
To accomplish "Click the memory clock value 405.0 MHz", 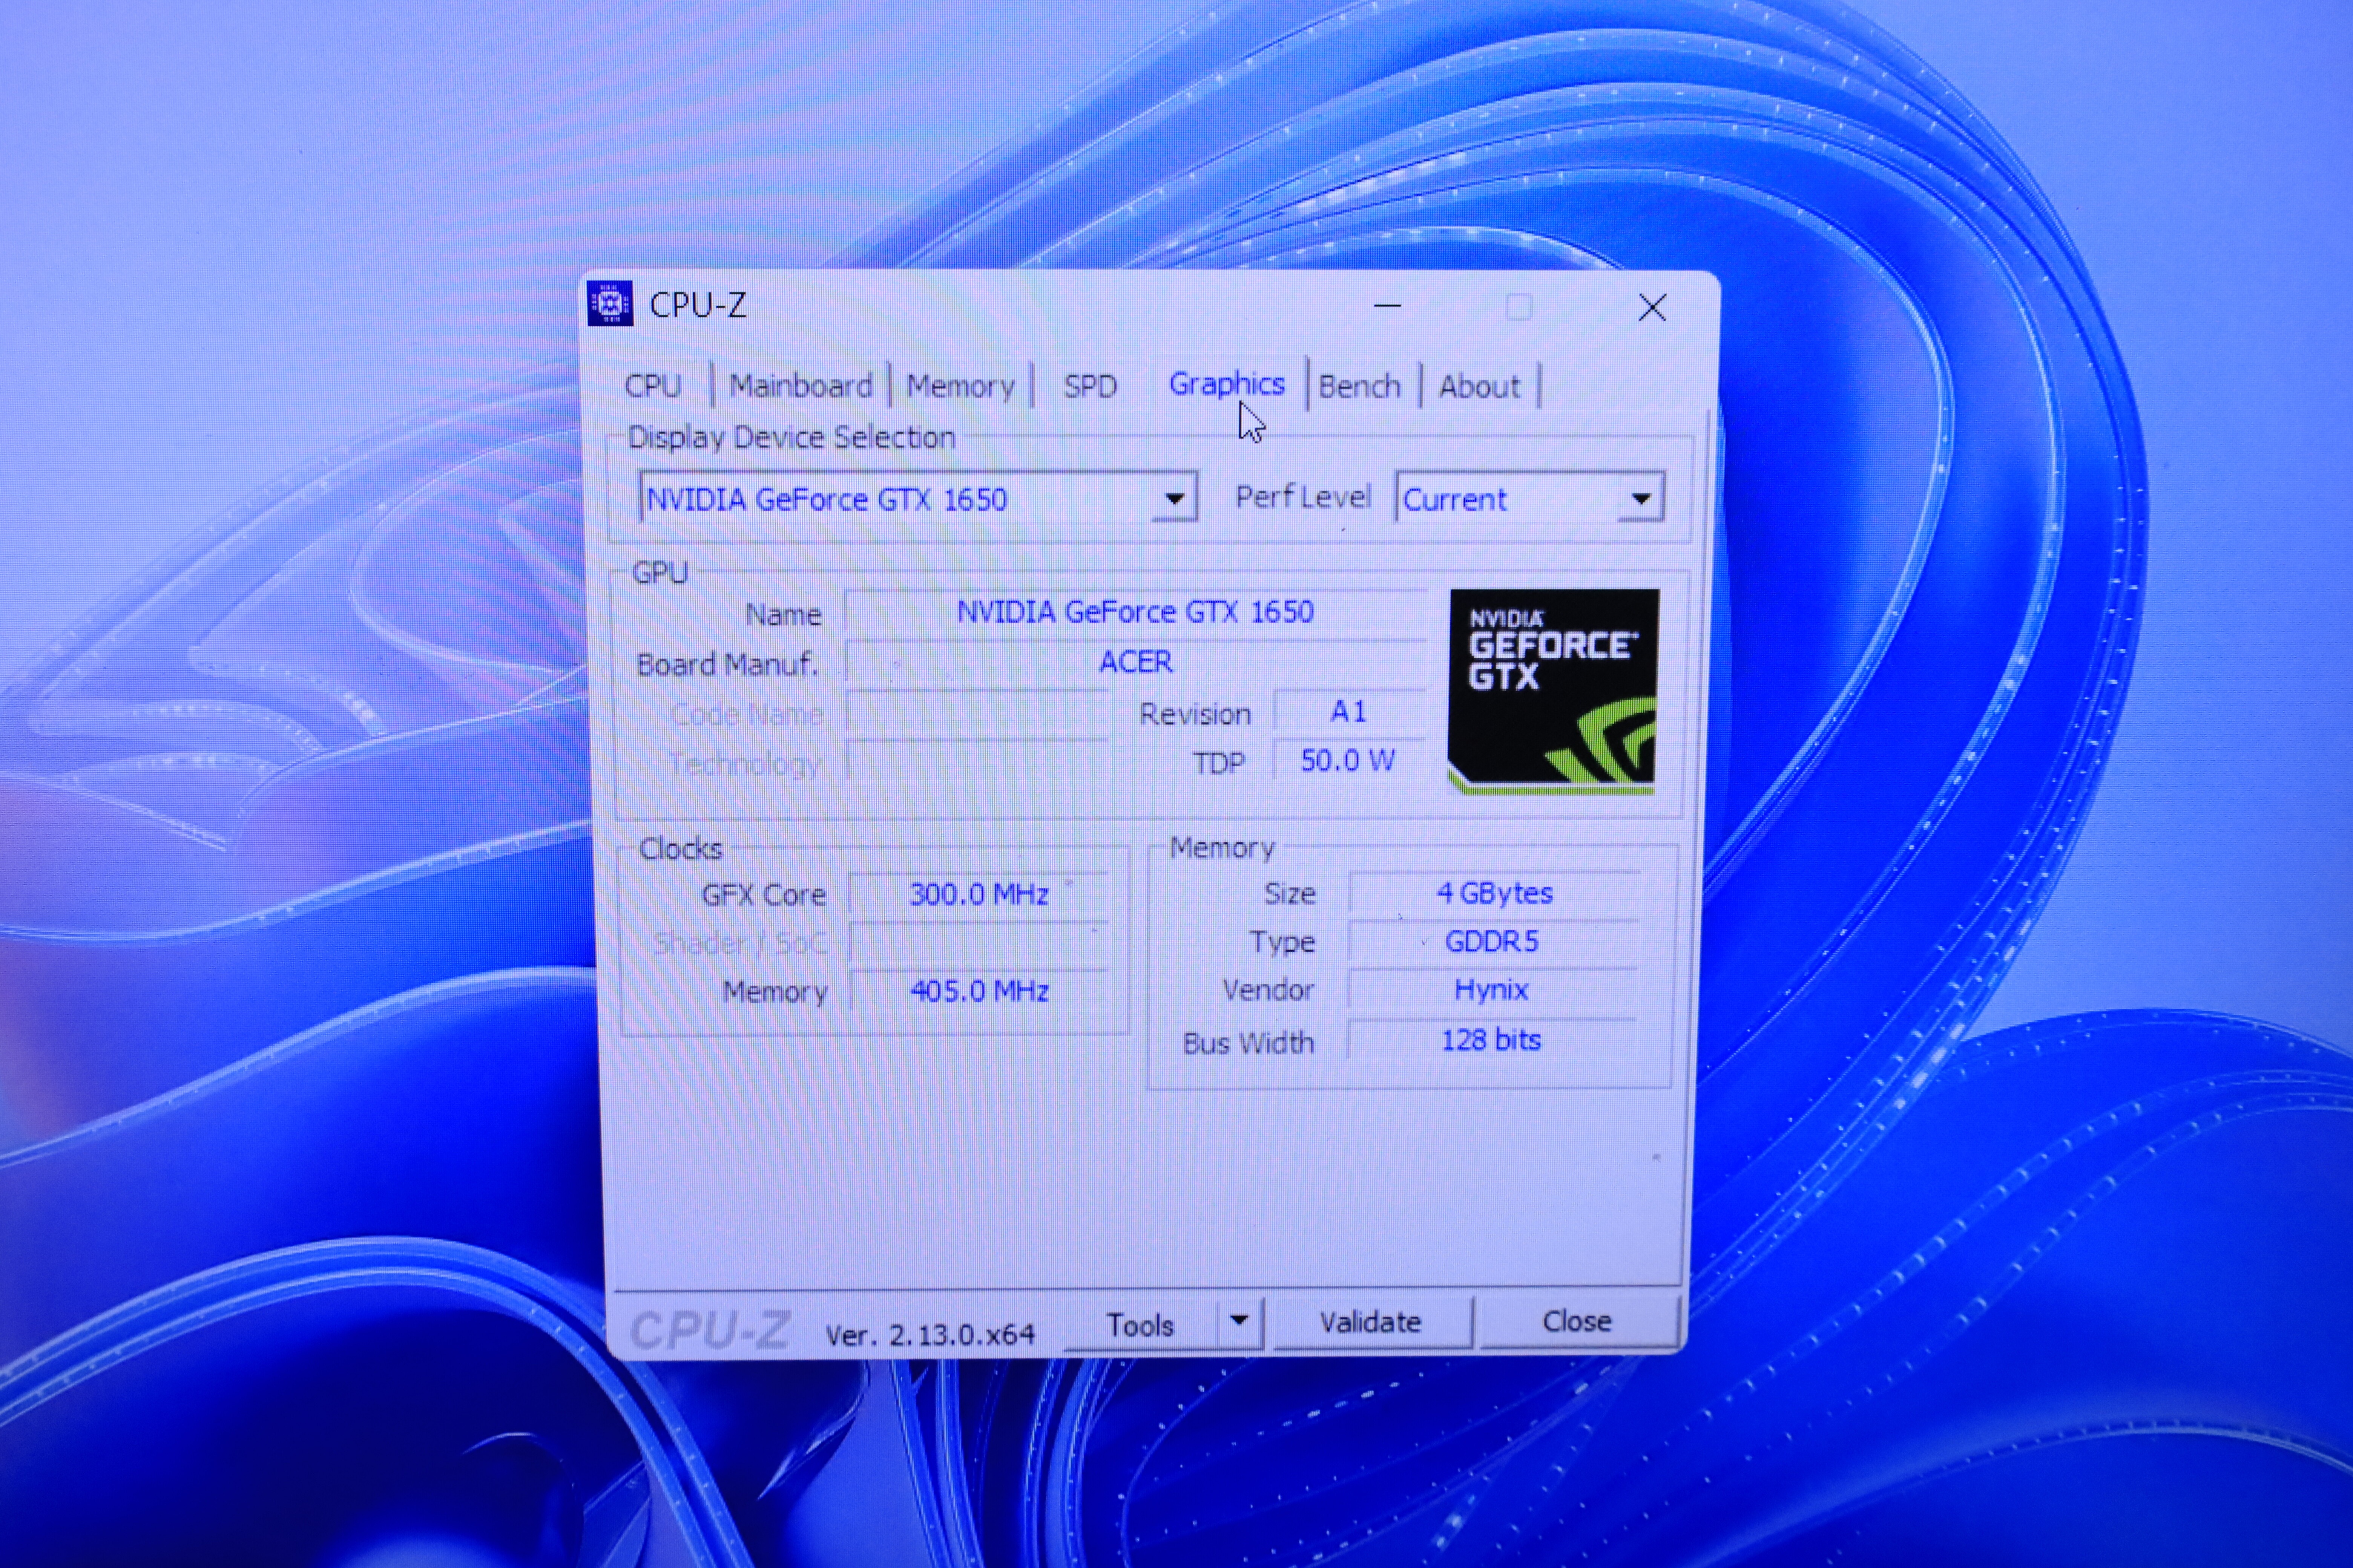I will 979,991.
